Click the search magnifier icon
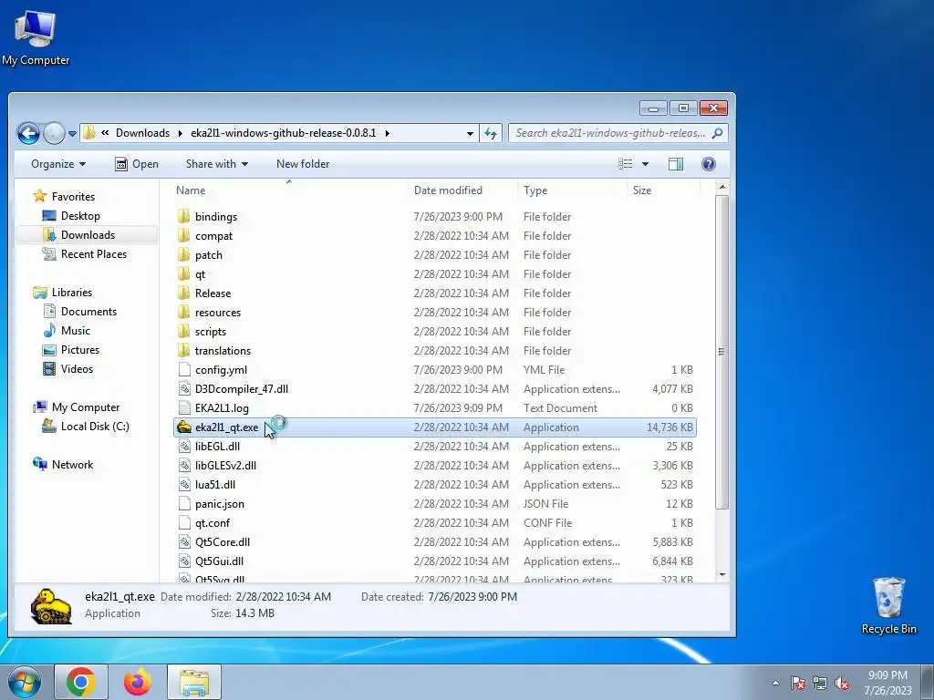934x700 pixels. click(x=717, y=133)
